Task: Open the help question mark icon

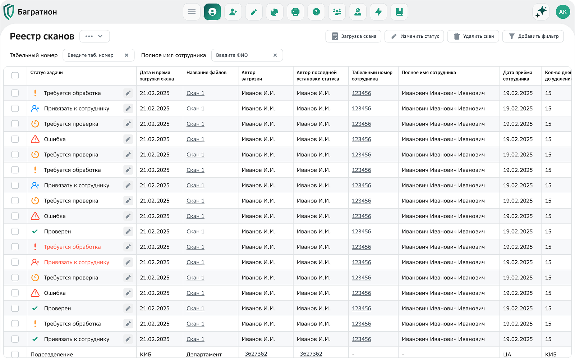Action: coord(316,12)
